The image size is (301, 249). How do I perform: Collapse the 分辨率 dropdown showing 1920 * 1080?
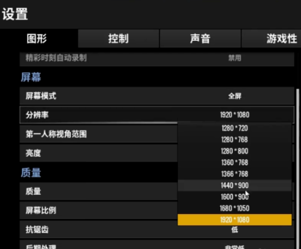(x=157, y=115)
